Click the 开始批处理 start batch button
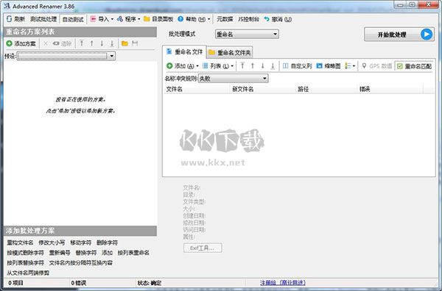 pos(399,35)
